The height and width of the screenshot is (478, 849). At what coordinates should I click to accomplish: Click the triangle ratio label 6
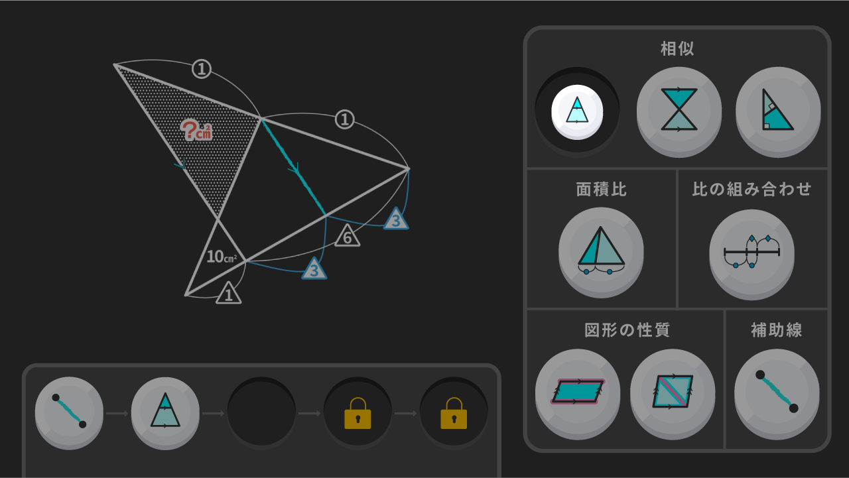(348, 236)
